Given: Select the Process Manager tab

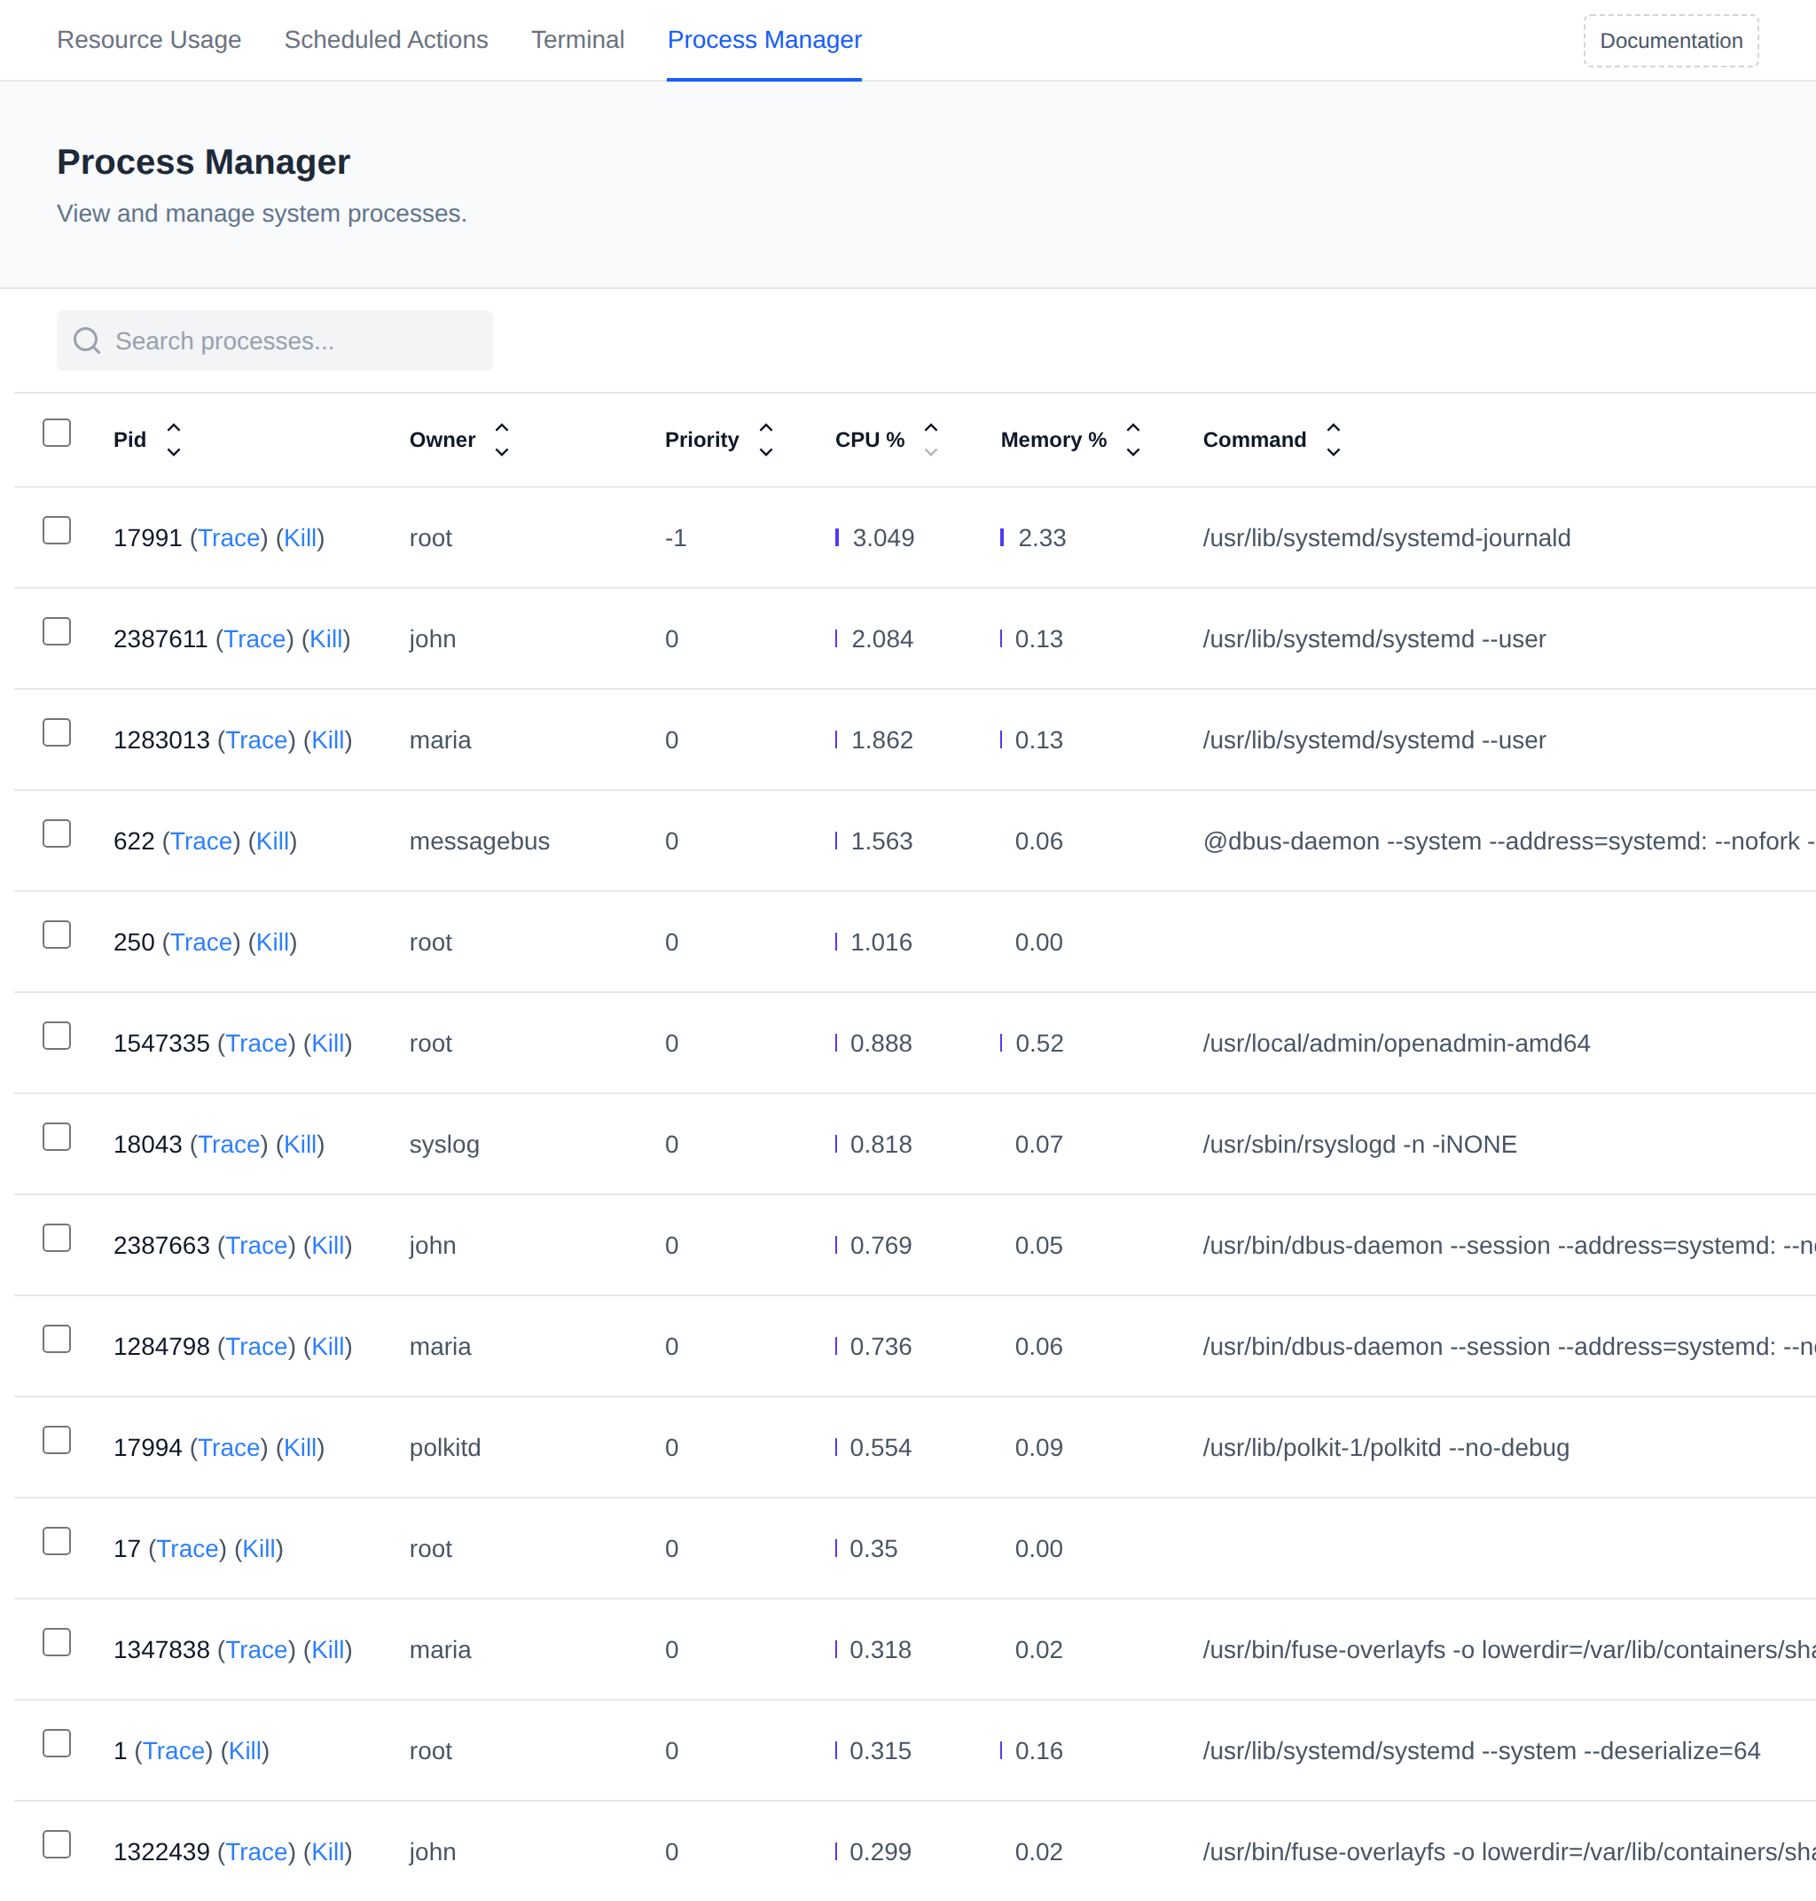Looking at the screenshot, I should (764, 40).
